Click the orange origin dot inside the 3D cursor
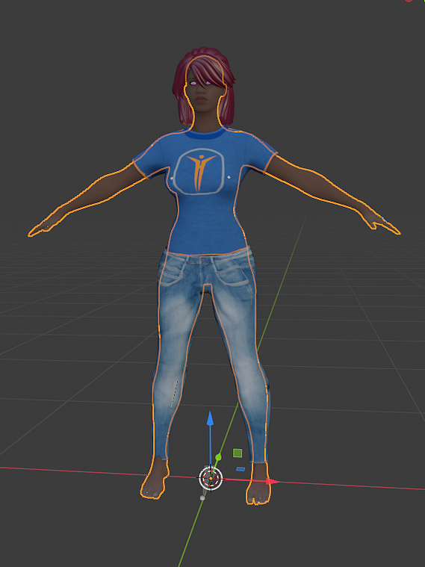Screen dimensions: 425x567 [x=211, y=478]
